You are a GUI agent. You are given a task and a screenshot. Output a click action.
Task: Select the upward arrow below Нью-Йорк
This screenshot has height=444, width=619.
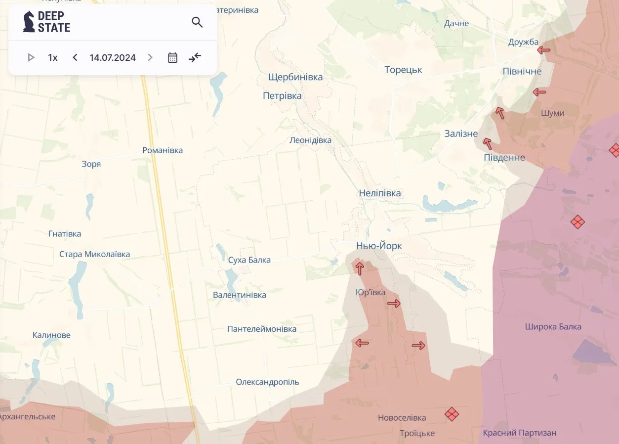tap(360, 268)
